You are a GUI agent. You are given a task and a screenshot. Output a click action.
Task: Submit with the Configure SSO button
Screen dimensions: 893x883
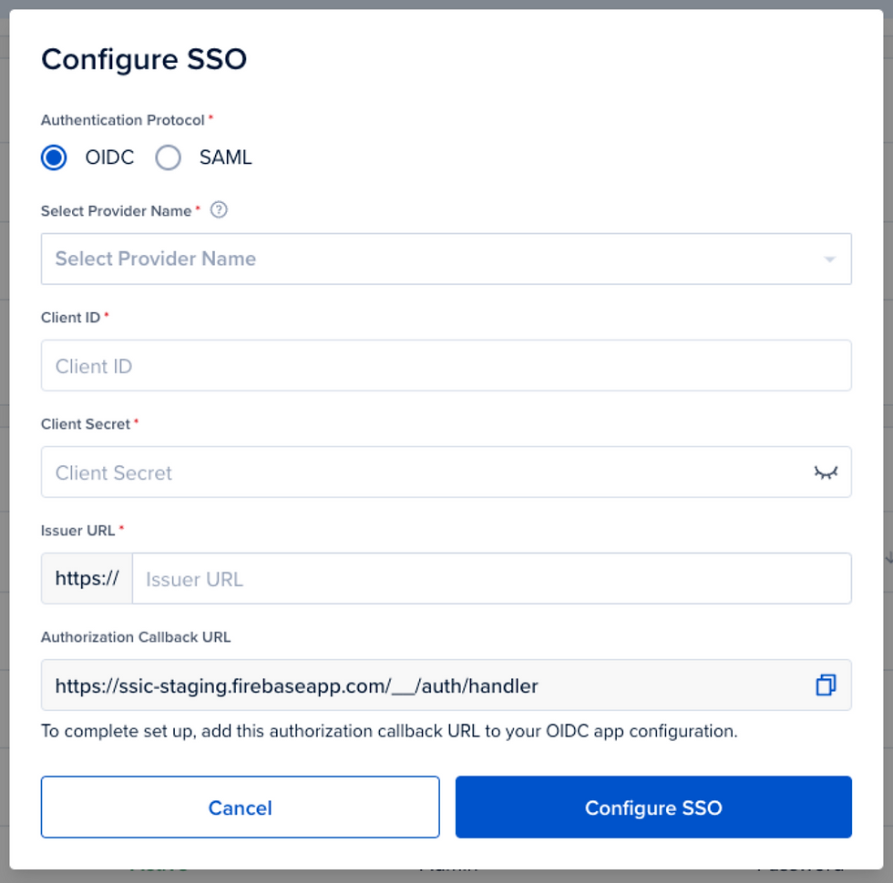pos(653,807)
